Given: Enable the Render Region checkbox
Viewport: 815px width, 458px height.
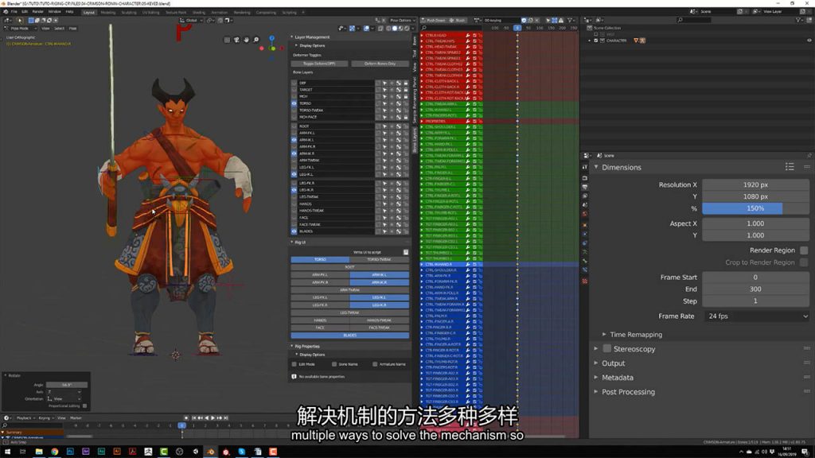Looking at the screenshot, I should click(x=804, y=250).
